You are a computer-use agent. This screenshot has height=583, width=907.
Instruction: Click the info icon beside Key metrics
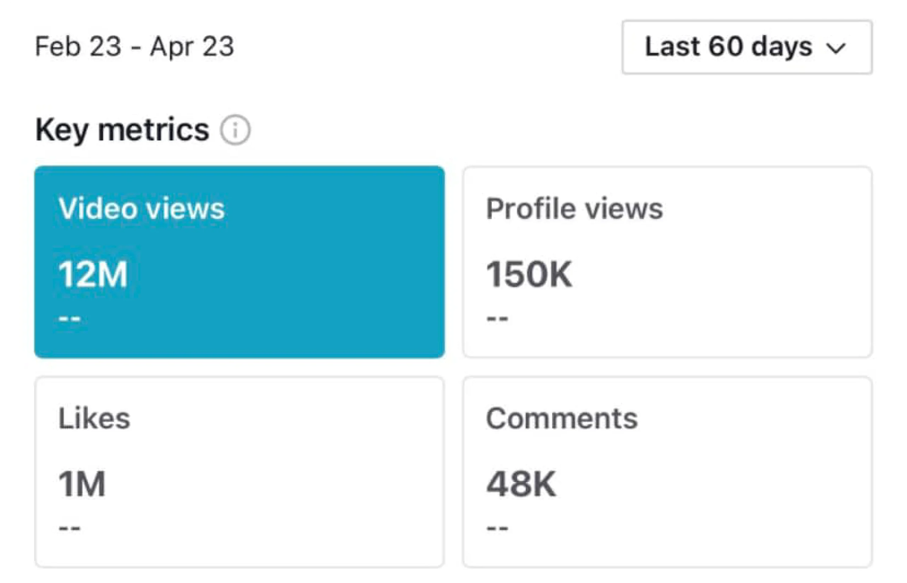point(235,130)
